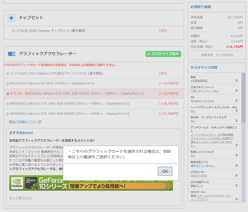Screen dimensions: 248x212
Task: Click jump arrow beside OS entry
Action: pos(237,100)
